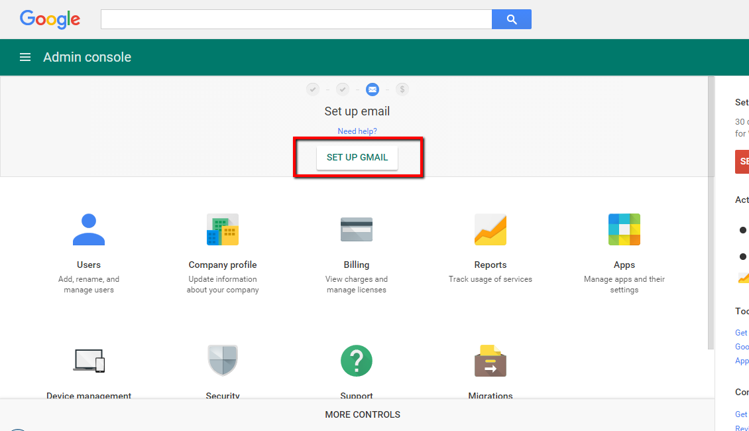Screen dimensions: 749x431
Task: Click the Google logo
Action: (x=50, y=19)
